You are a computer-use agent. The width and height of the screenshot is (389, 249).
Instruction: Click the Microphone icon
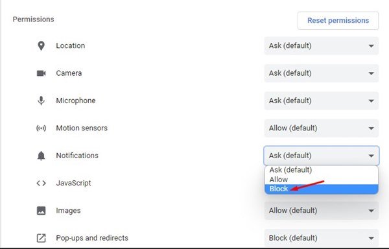click(x=41, y=101)
